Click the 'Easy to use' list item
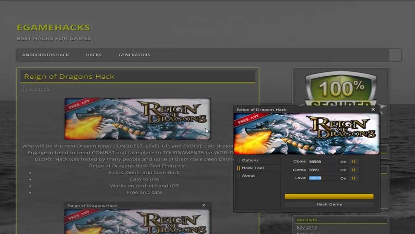 pos(144,179)
